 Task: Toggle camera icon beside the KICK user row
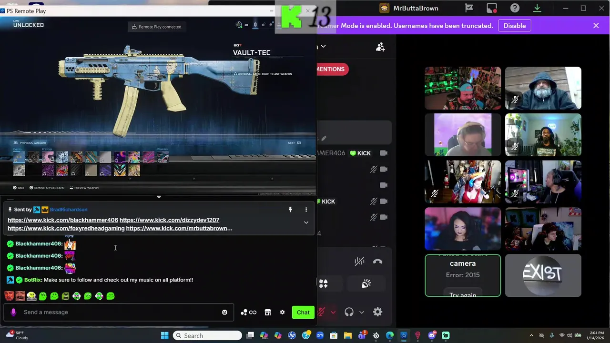click(x=384, y=153)
